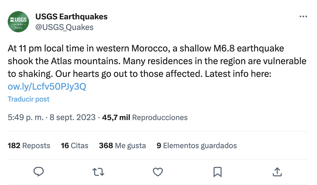Click the @USGS_Quakes handle
Image resolution: width=317 pixels, height=185 pixels.
pyautogui.click(x=64, y=27)
